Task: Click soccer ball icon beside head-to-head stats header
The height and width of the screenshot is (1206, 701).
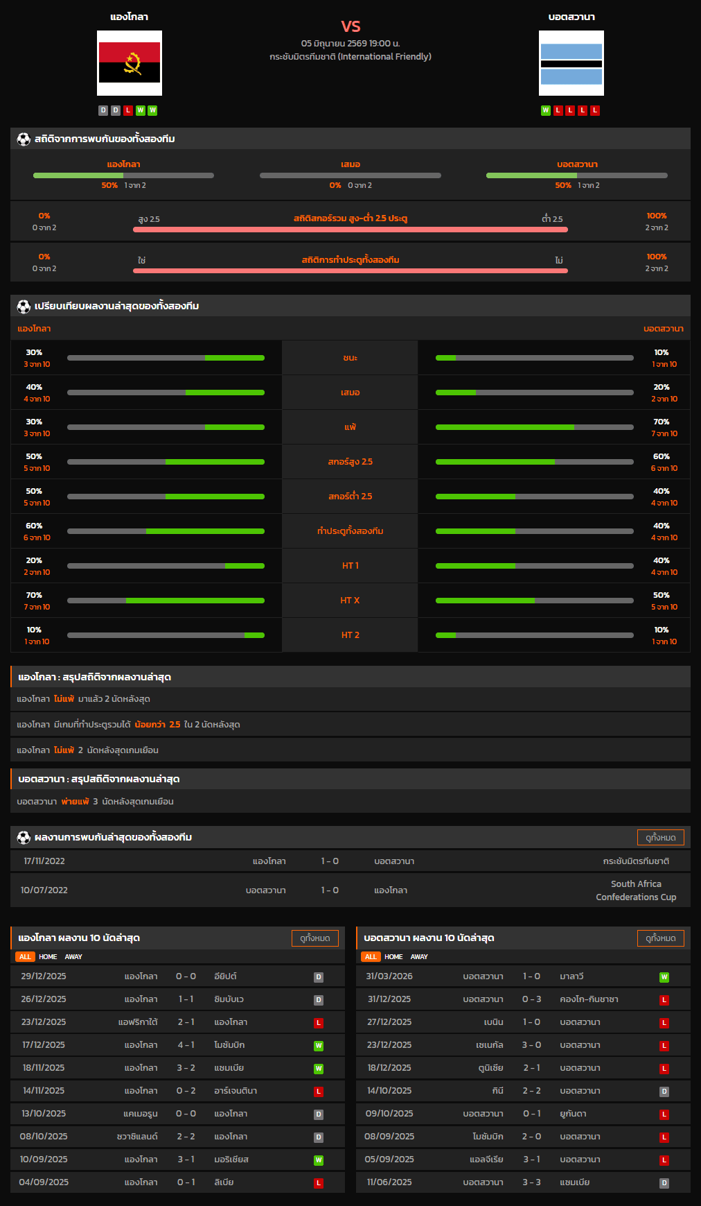Action: pyautogui.click(x=24, y=139)
